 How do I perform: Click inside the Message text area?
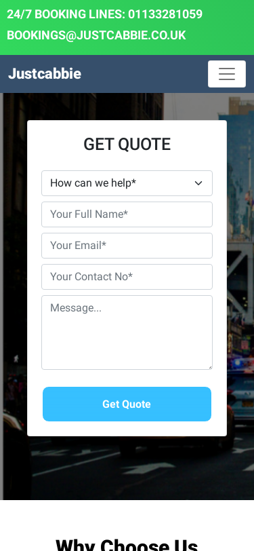(127, 332)
